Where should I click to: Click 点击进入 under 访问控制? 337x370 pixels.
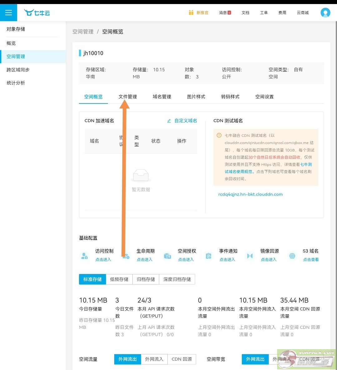[x=103, y=260]
